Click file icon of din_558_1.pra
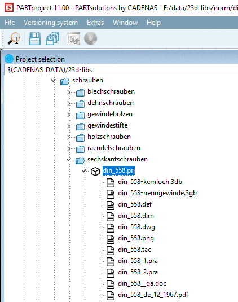Screen dimensions: 238x302 pos(111,262)
